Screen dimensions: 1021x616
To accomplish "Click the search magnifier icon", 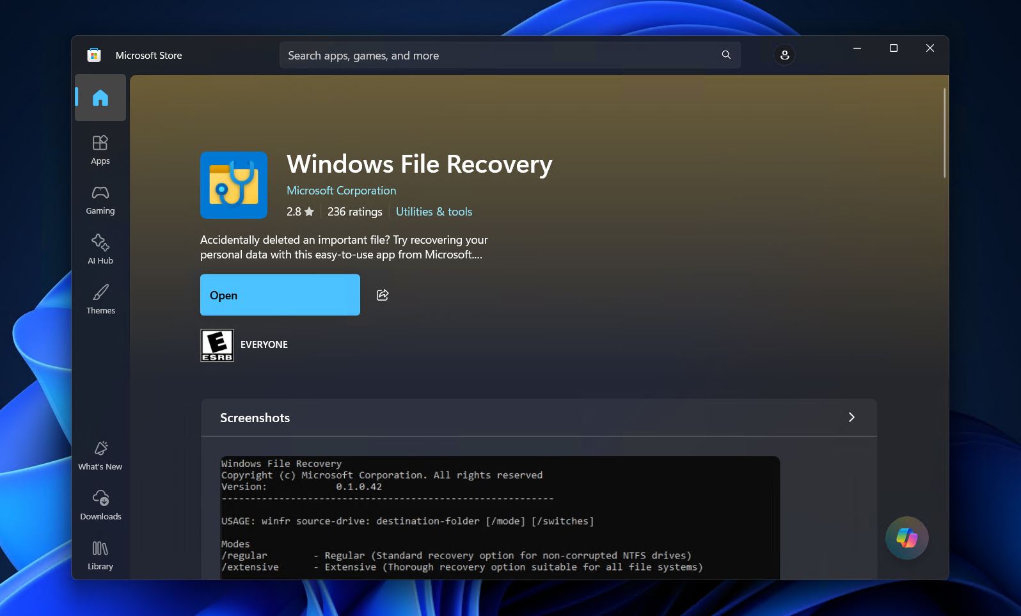I will (726, 55).
